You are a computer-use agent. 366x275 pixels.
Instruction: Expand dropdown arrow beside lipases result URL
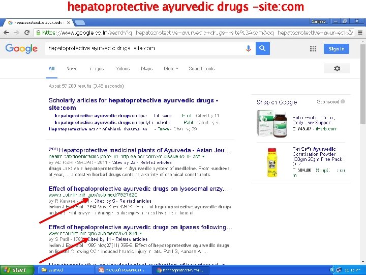[141, 233]
